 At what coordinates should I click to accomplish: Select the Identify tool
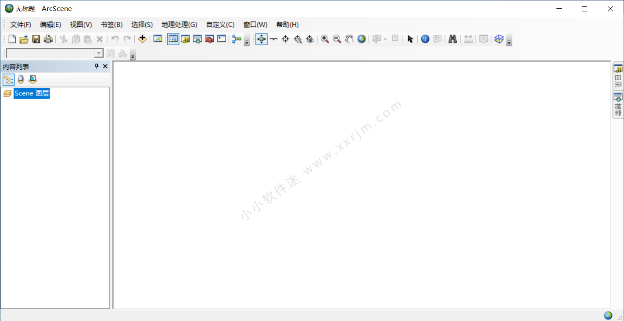click(x=425, y=39)
